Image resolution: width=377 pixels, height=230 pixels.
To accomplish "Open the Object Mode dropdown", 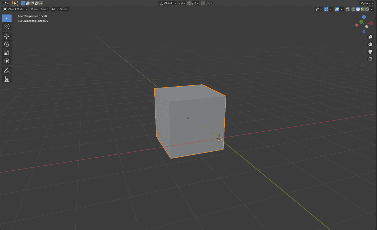I will pos(15,9).
